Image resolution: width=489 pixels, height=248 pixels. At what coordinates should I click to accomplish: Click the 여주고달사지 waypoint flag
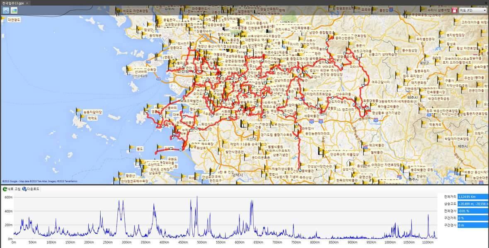tap(366, 81)
